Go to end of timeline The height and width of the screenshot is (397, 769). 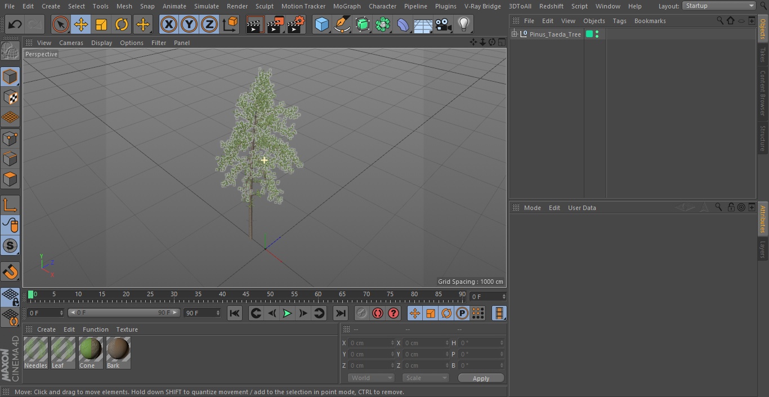pyautogui.click(x=340, y=313)
